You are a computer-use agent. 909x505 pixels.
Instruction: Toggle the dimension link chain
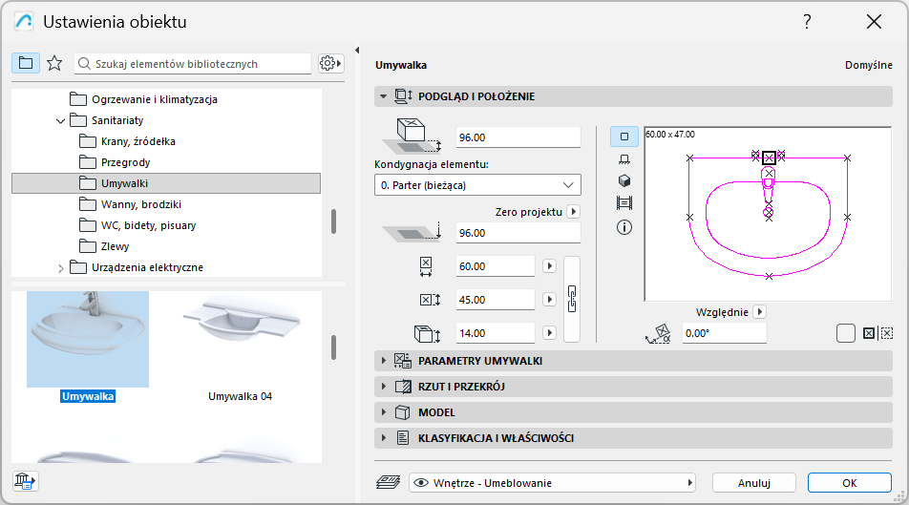point(573,299)
